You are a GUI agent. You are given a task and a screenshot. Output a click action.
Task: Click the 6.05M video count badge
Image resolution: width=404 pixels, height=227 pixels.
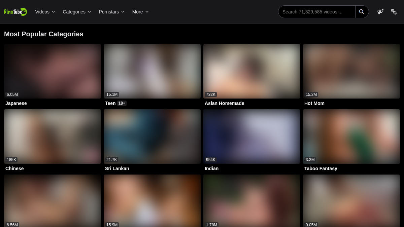click(x=12, y=94)
